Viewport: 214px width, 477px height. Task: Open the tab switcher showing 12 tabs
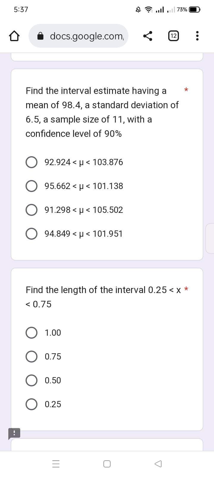tap(173, 36)
